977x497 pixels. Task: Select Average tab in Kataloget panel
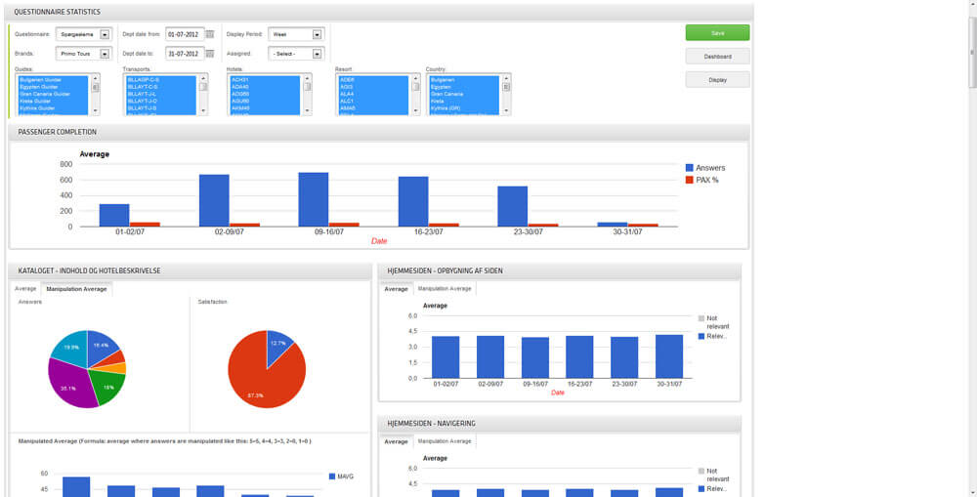tap(25, 289)
